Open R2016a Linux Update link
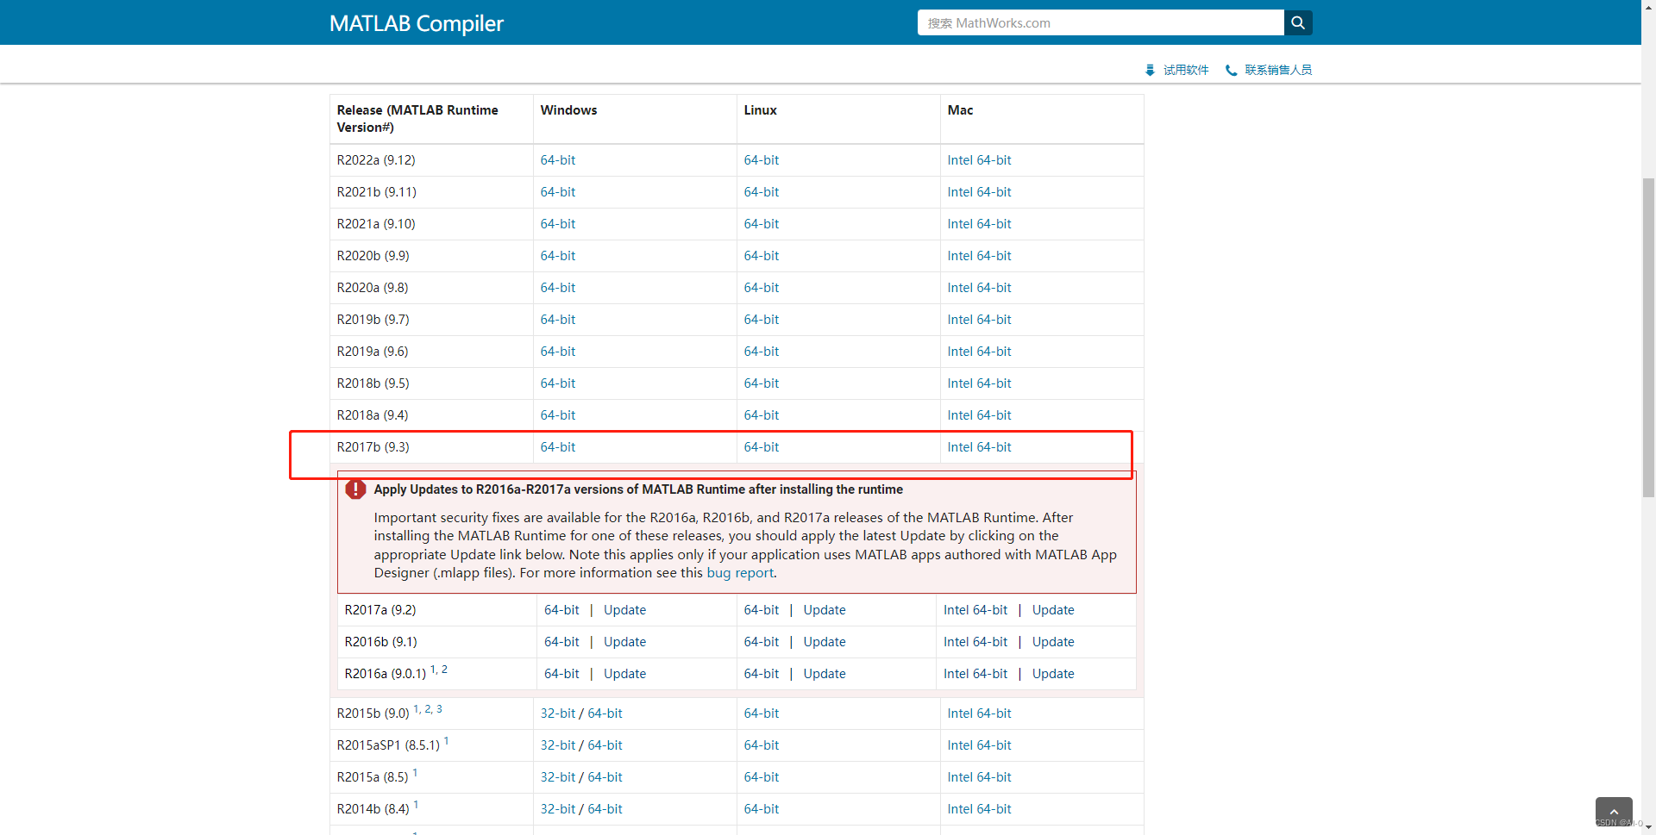This screenshot has width=1656, height=835. [x=825, y=674]
